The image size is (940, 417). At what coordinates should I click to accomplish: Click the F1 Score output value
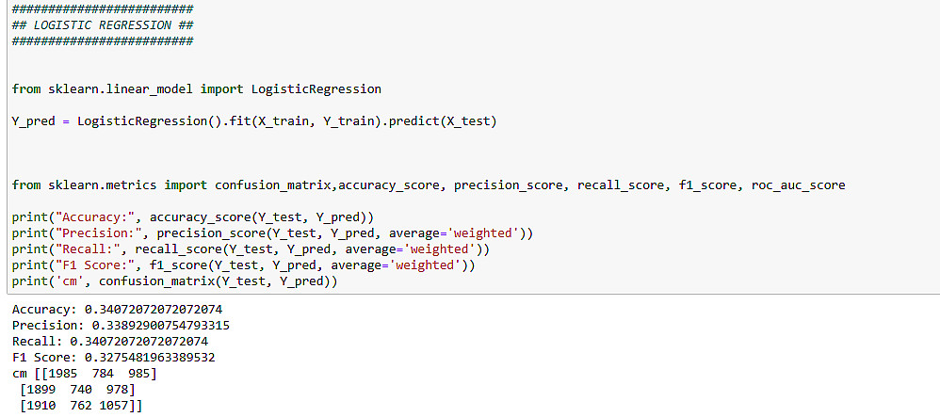(154, 357)
